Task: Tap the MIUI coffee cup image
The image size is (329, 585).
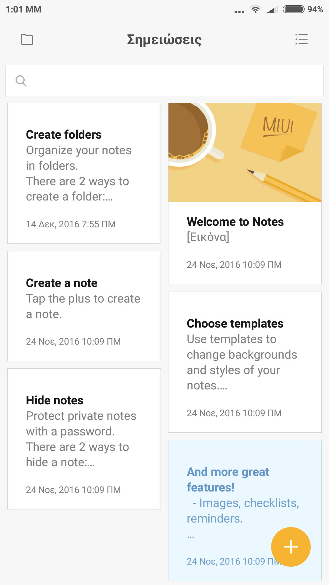Action: point(245,152)
